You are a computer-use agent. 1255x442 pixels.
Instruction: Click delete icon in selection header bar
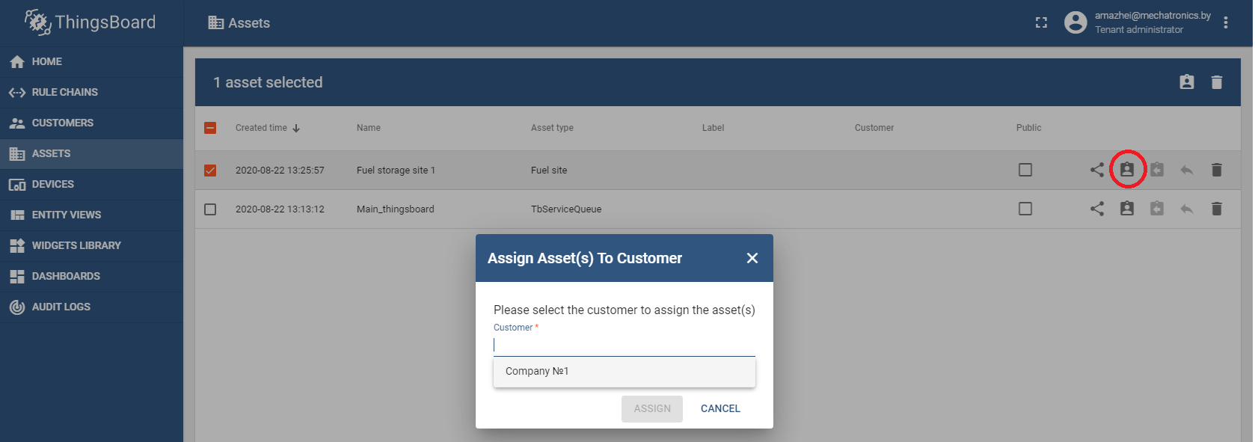[x=1216, y=82]
